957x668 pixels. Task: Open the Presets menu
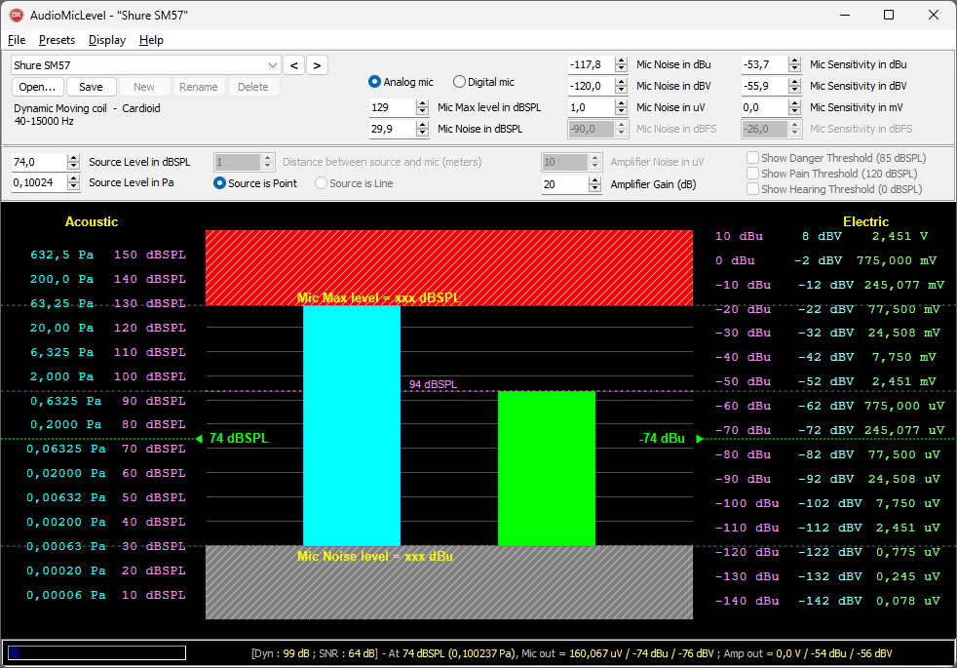[x=57, y=40]
